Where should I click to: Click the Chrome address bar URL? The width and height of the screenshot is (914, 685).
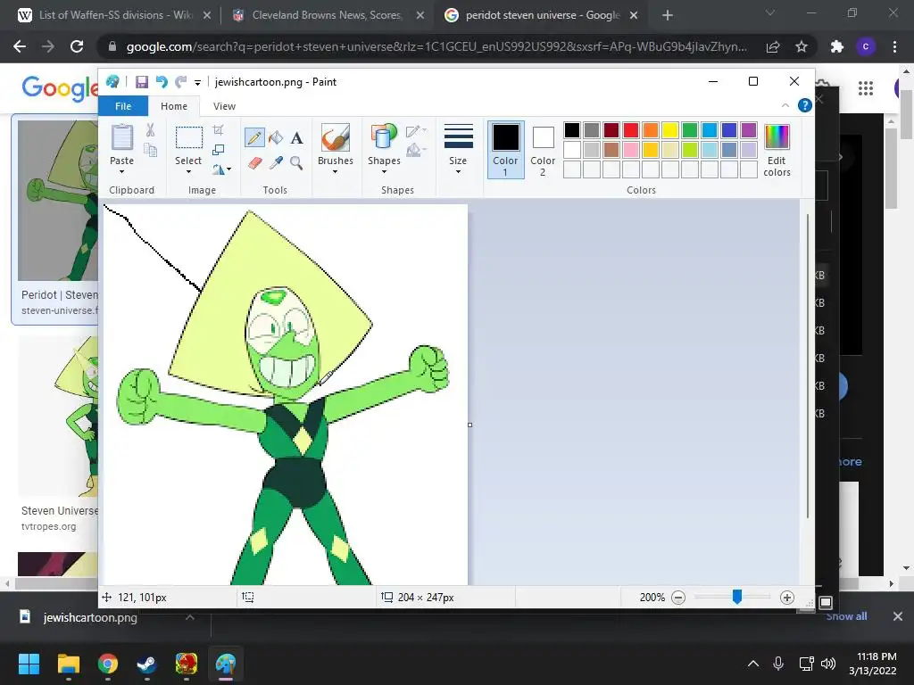(436, 46)
